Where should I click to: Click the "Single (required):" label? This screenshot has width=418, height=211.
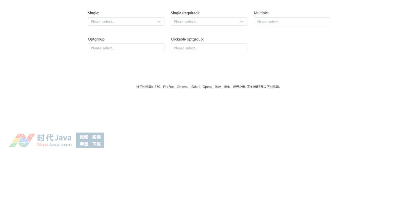(x=185, y=13)
